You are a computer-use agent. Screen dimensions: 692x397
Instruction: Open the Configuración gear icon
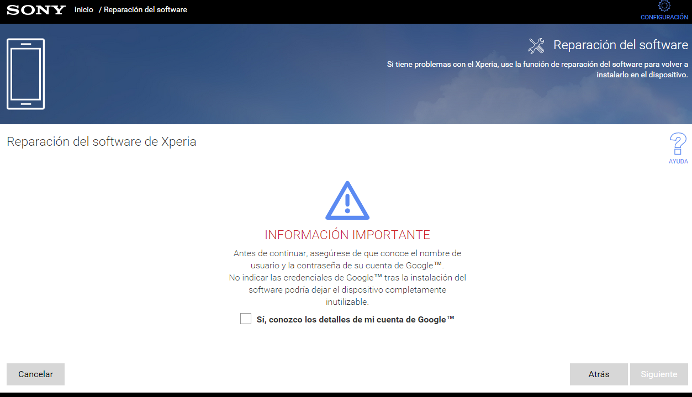[664, 6]
